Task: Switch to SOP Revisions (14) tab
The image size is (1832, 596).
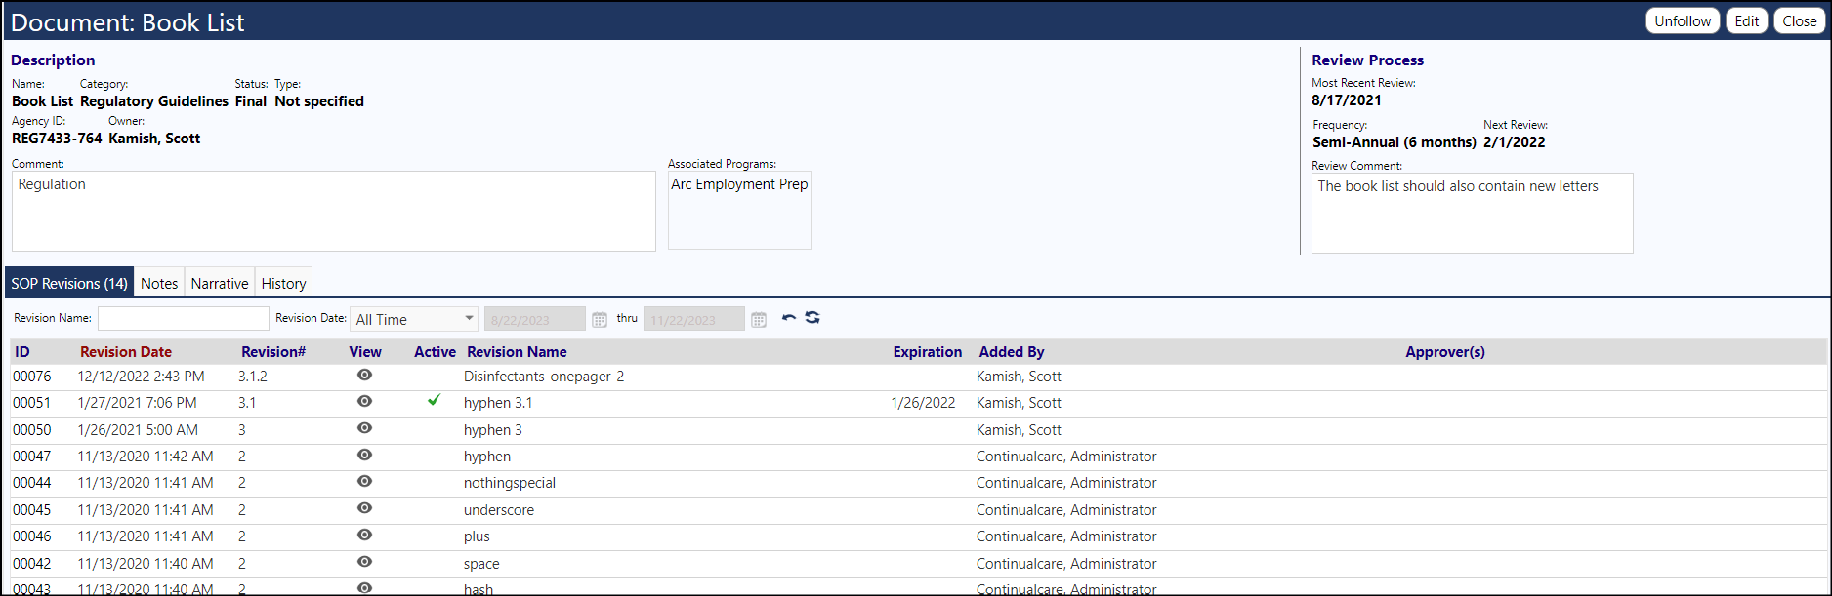Action: click(69, 283)
